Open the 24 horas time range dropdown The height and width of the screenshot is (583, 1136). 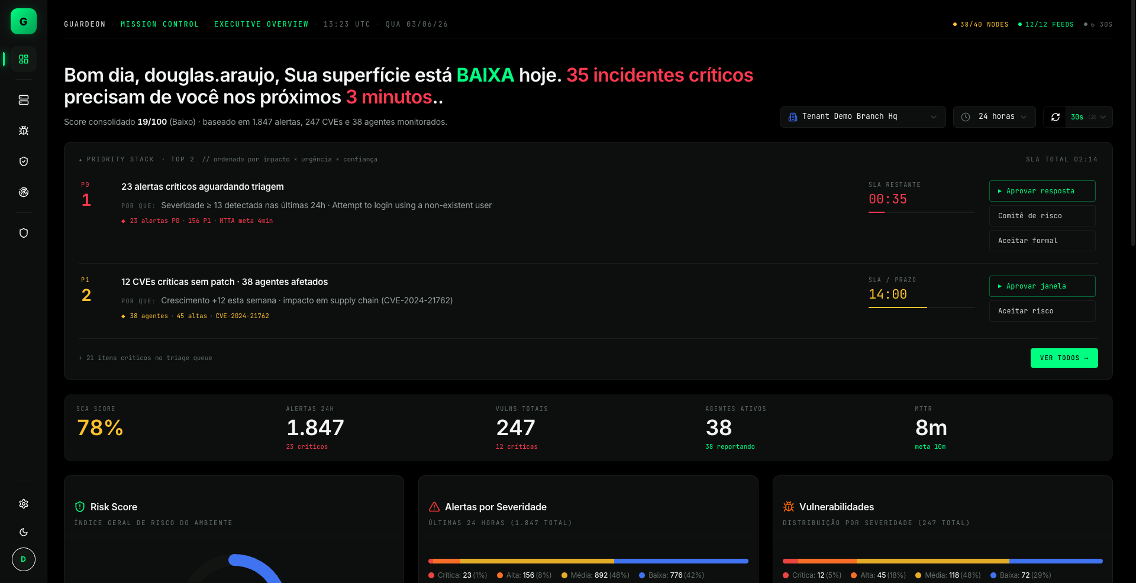994,117
